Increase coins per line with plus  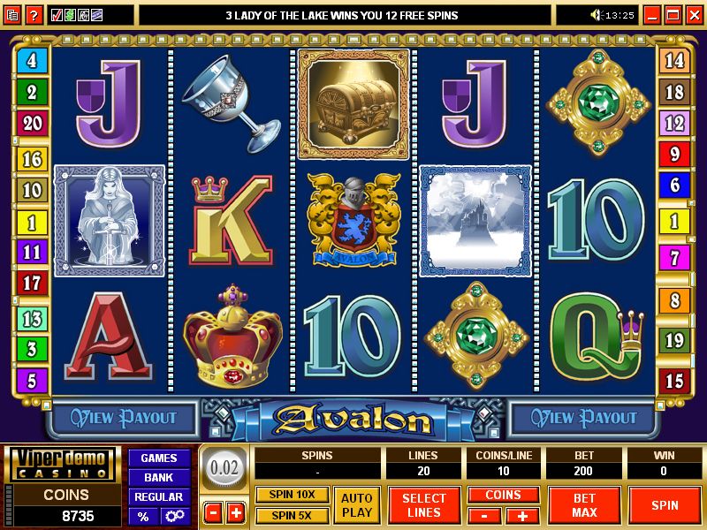point(522,516)
